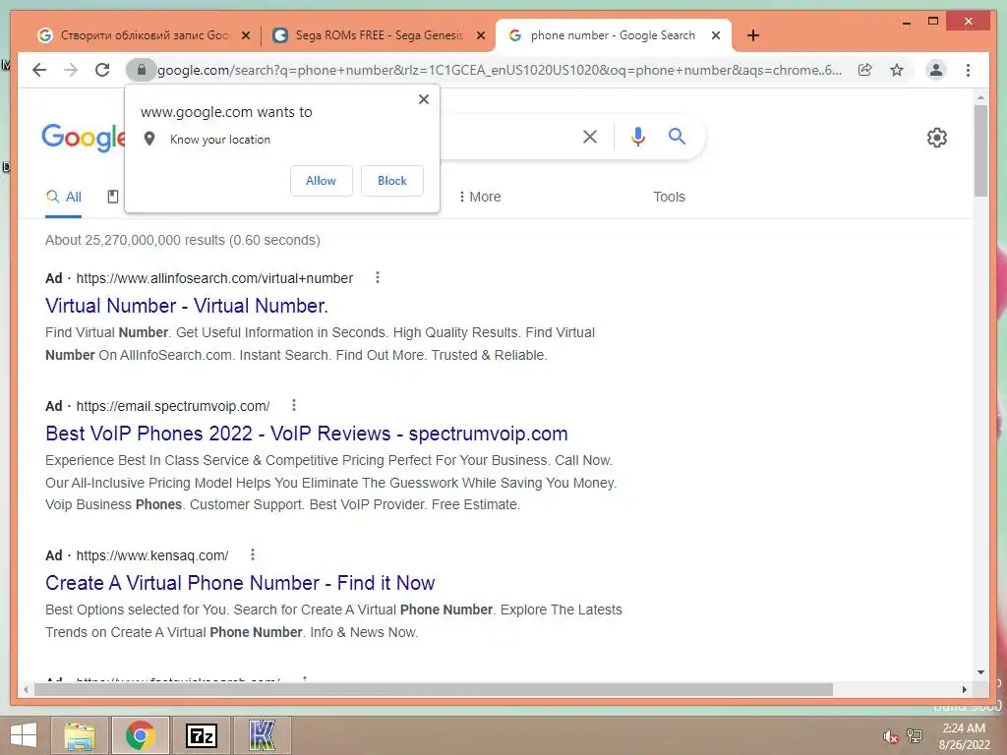
Task: Open options for spectrumvoip ad
Action: click(x=294, y=405)
